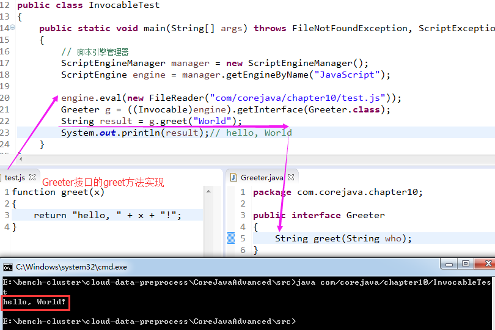Click the 'hello, World!' output in cmd
The width and height of the screenshot is (495, 330).
point(34,302)
